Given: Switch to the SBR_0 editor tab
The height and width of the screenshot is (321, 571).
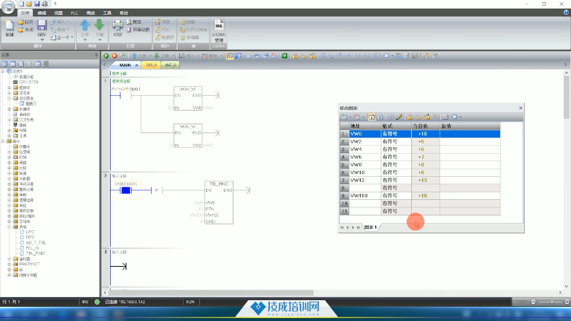Looking at the screenshot, I should coord(152,65).
